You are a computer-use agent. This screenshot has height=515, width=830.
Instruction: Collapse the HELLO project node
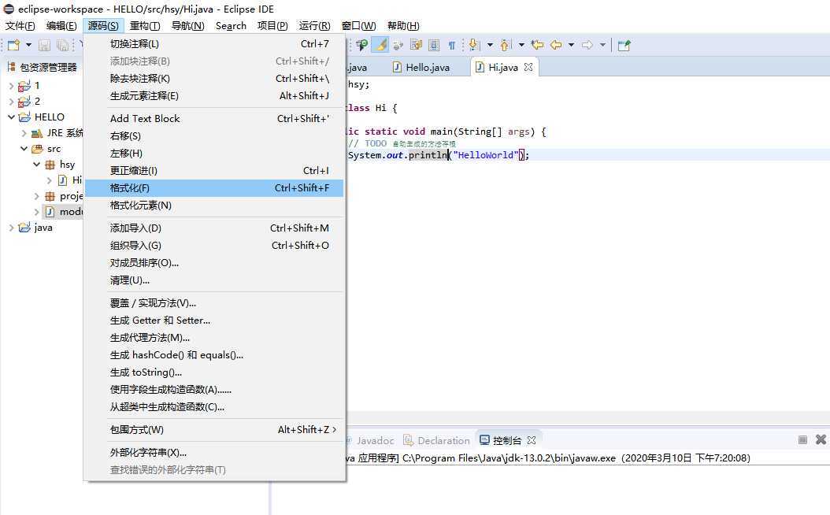[x=11, y=117]
